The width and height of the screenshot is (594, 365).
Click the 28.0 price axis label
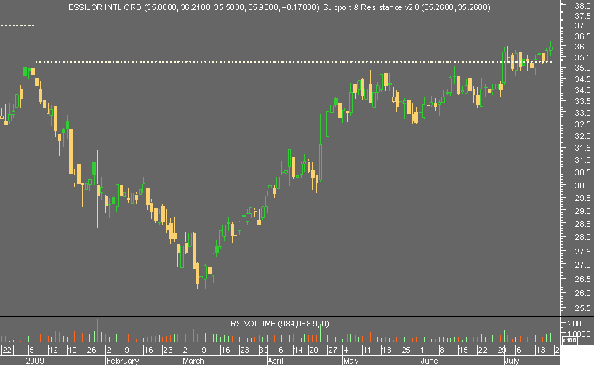click(582, 237)
